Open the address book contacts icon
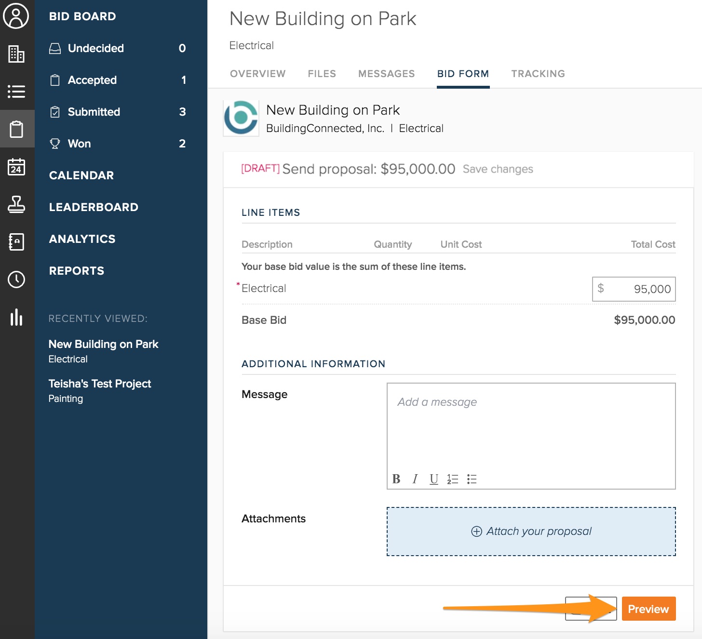The height and width of the screenshot is (639, 702). click(16, 242)
